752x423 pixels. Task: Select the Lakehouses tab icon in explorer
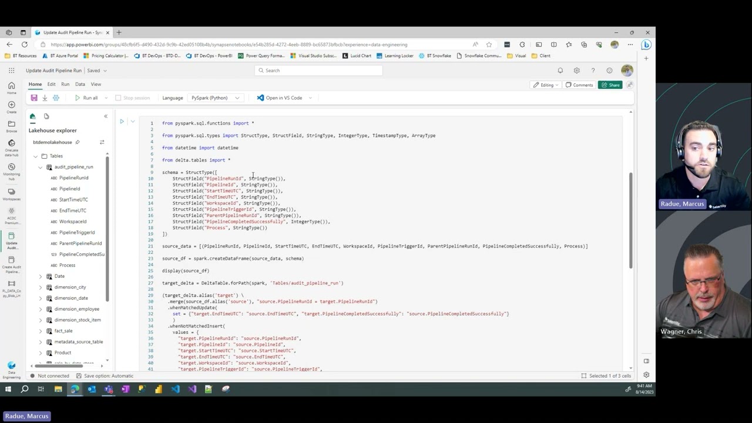coord(32,116)
